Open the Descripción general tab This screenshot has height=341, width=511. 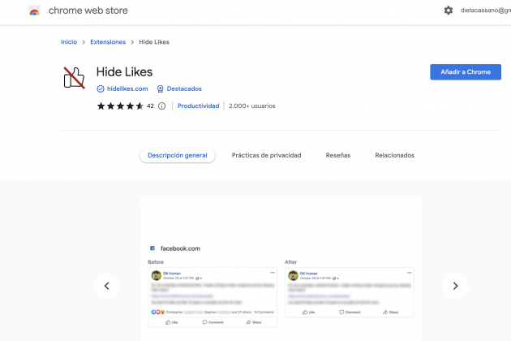177,155
